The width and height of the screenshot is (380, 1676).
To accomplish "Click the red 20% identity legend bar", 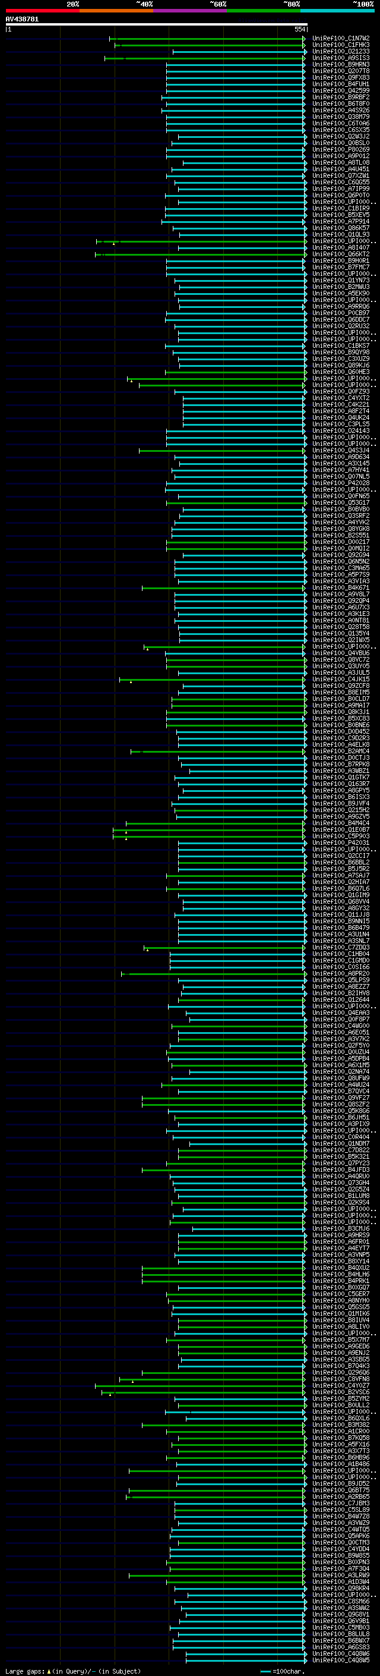I will [42, 11].
